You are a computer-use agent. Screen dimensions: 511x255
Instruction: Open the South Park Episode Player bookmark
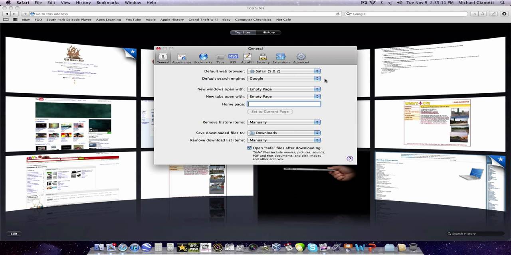69,20
